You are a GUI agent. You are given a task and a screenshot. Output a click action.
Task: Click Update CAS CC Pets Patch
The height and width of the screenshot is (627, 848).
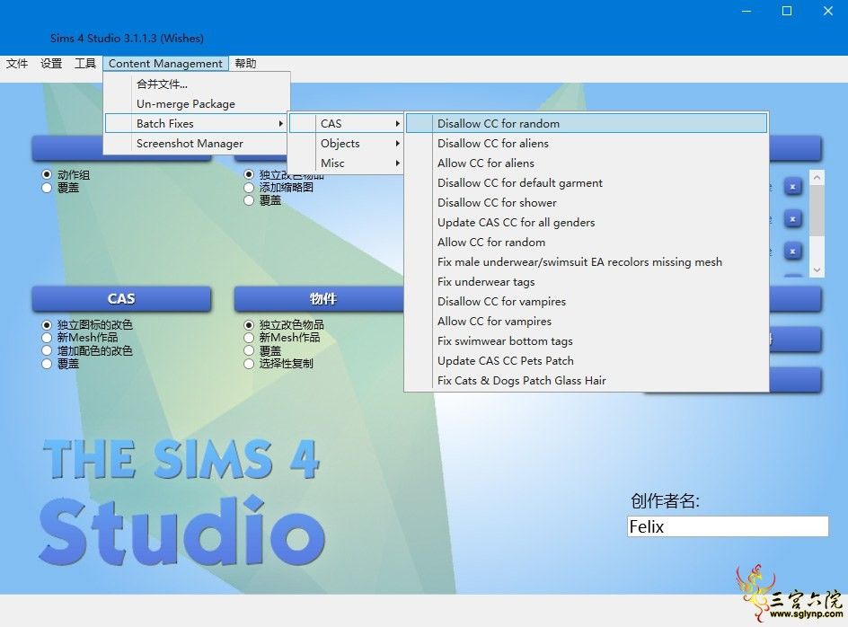pos(587,360)
